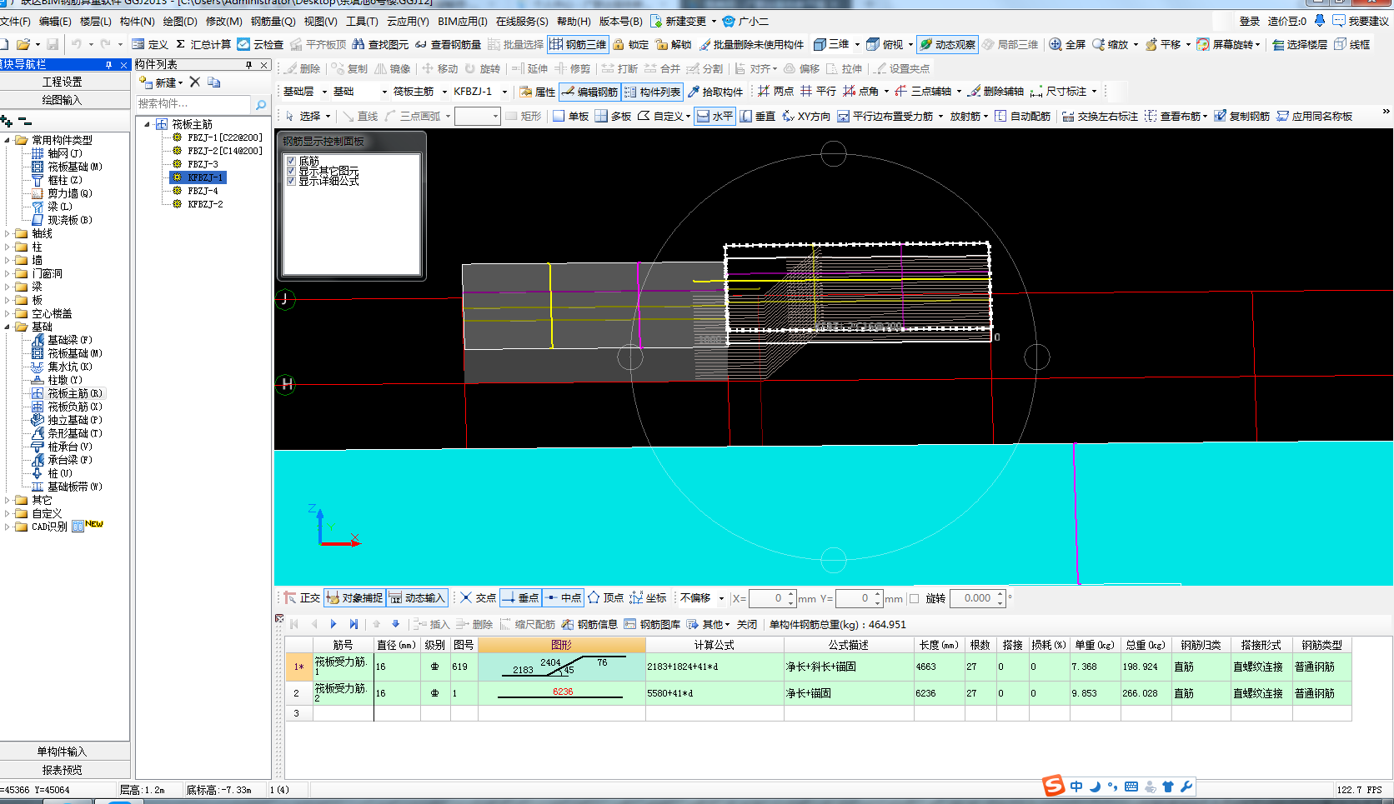Open 钢筋量(Q) menu
The width and height of the screenshot is (1394, 804).
tap(273, 22)
